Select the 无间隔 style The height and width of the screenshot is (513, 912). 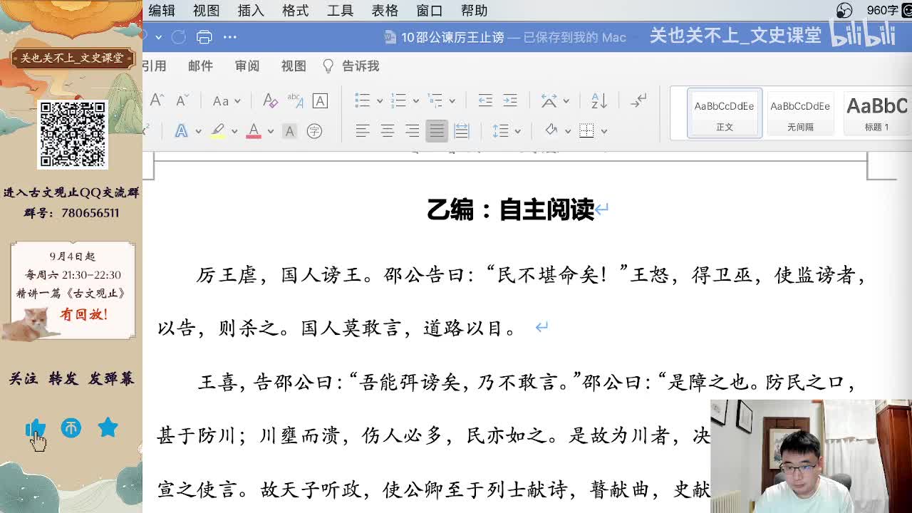pyautogui.click(x=800, y=113)
